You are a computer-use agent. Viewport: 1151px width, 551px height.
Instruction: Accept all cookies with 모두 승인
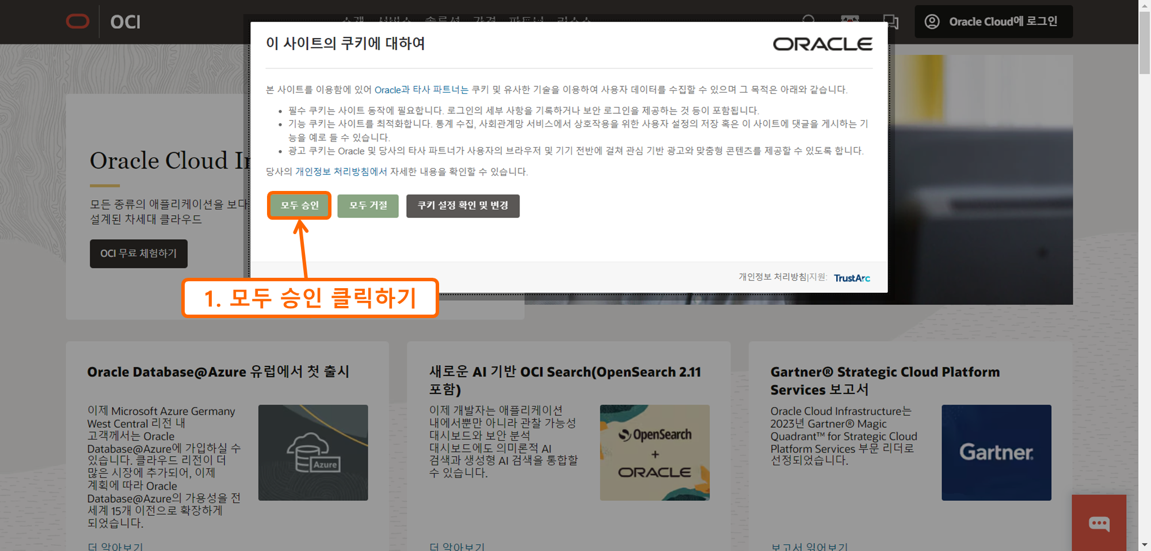coord(299,205)
